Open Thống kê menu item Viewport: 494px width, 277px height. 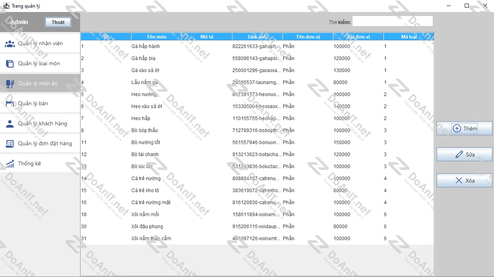[x=29, y=164]
